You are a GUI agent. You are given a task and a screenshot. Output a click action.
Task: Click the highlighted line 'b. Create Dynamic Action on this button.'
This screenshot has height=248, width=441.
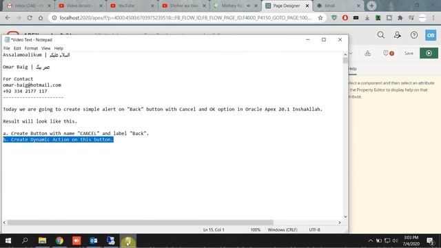[58, 139]
